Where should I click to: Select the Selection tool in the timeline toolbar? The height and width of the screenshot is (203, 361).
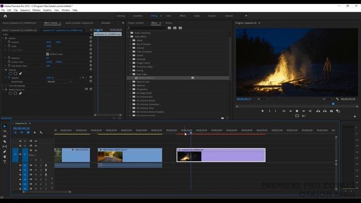coord(5,126)
